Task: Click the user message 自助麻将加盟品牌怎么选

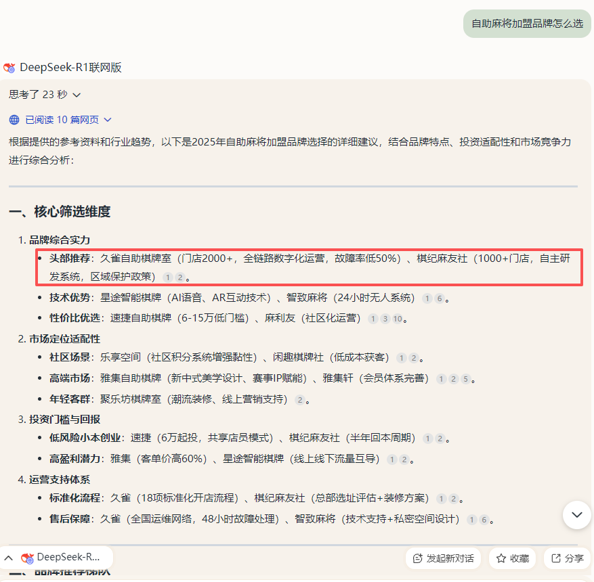Action: 527,24
